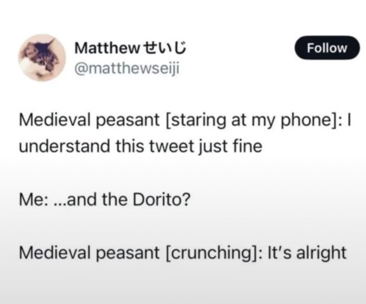The image size is (366, 304).
Task: Click the lone 'I' ending first line
Action: [349, 120]
